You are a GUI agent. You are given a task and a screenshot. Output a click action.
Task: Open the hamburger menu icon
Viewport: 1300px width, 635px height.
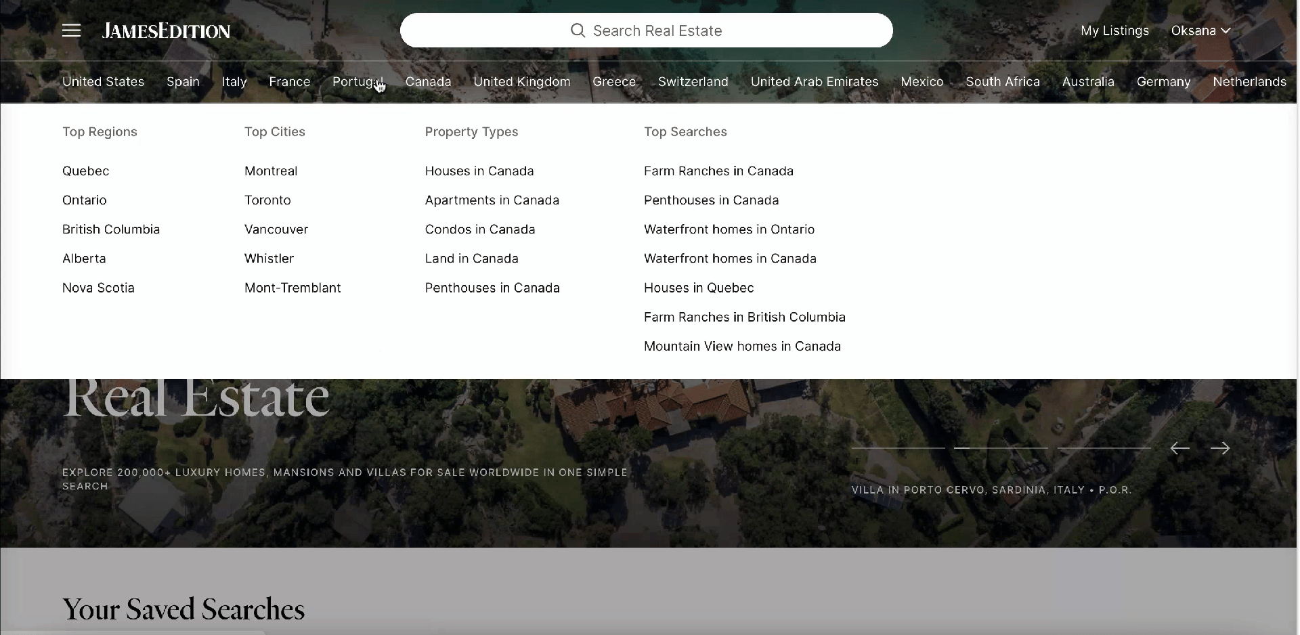71,30
